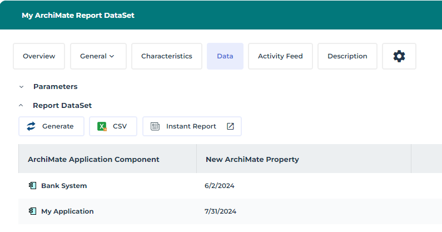This screenshot has width=442, height=232.
Task: Click the My Application component icon
Action: point(33,211)
